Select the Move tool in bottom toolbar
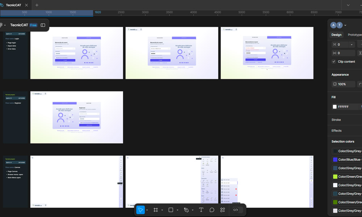This screenshot has height=217, width=362. tap(140, 210)
